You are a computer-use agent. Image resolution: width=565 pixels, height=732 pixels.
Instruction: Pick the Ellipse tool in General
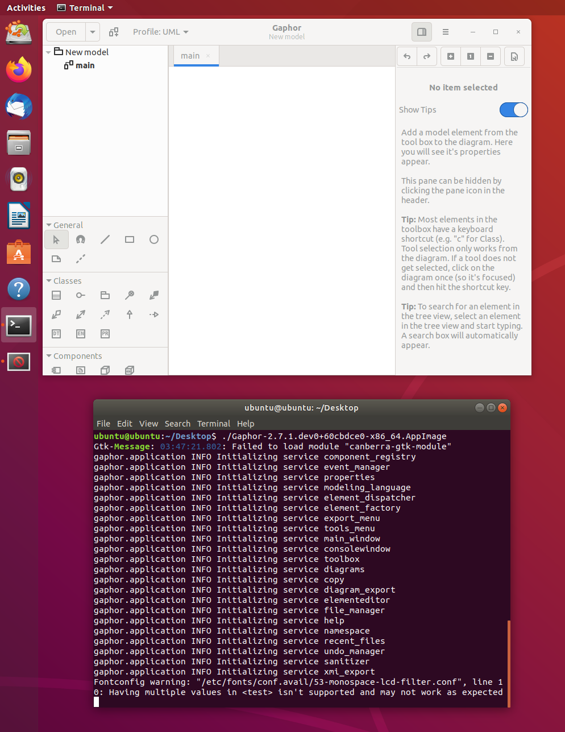coord(153,239)
